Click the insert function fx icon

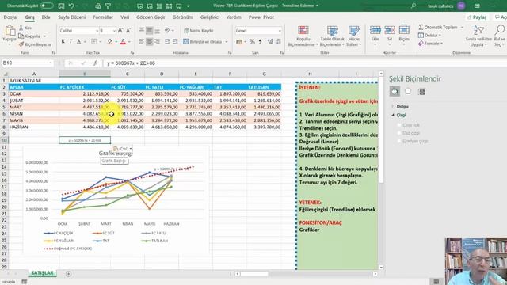(x=95, y=63)
